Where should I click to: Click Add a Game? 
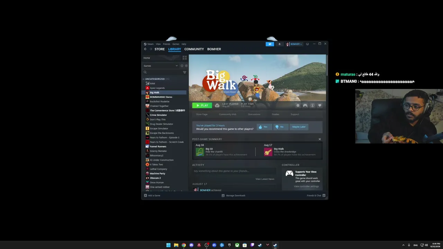(x=152, y=195)
